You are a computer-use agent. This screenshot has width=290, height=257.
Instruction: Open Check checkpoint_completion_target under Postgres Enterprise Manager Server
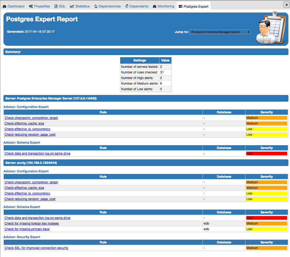point(31,118)
